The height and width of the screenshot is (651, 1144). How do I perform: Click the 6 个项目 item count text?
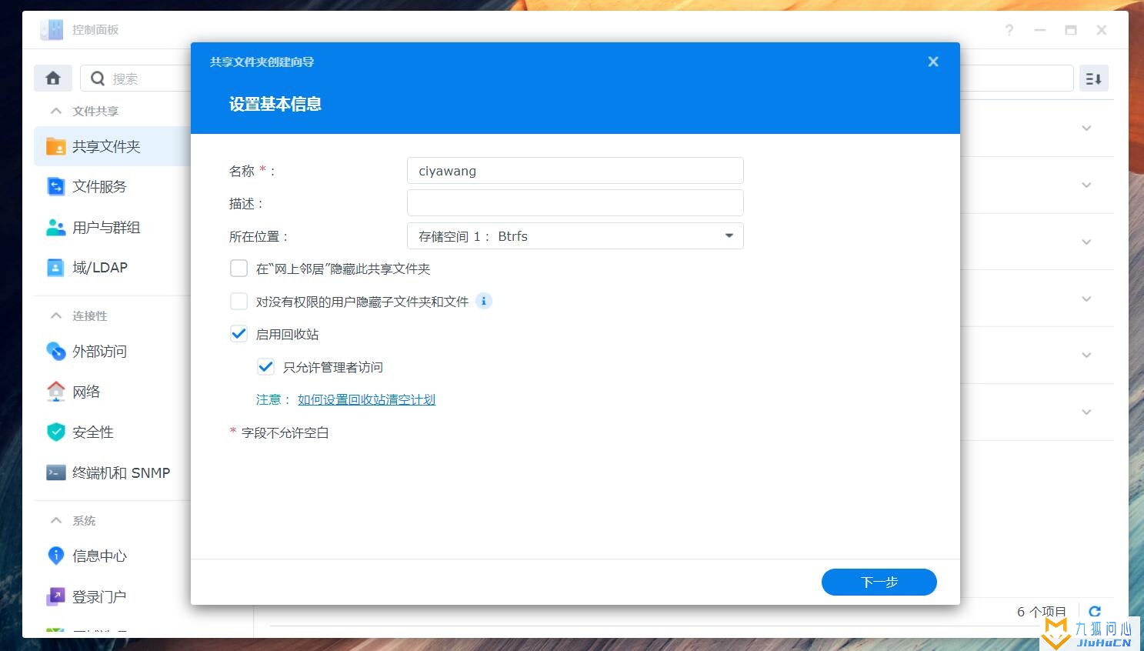pos(1042,612)
